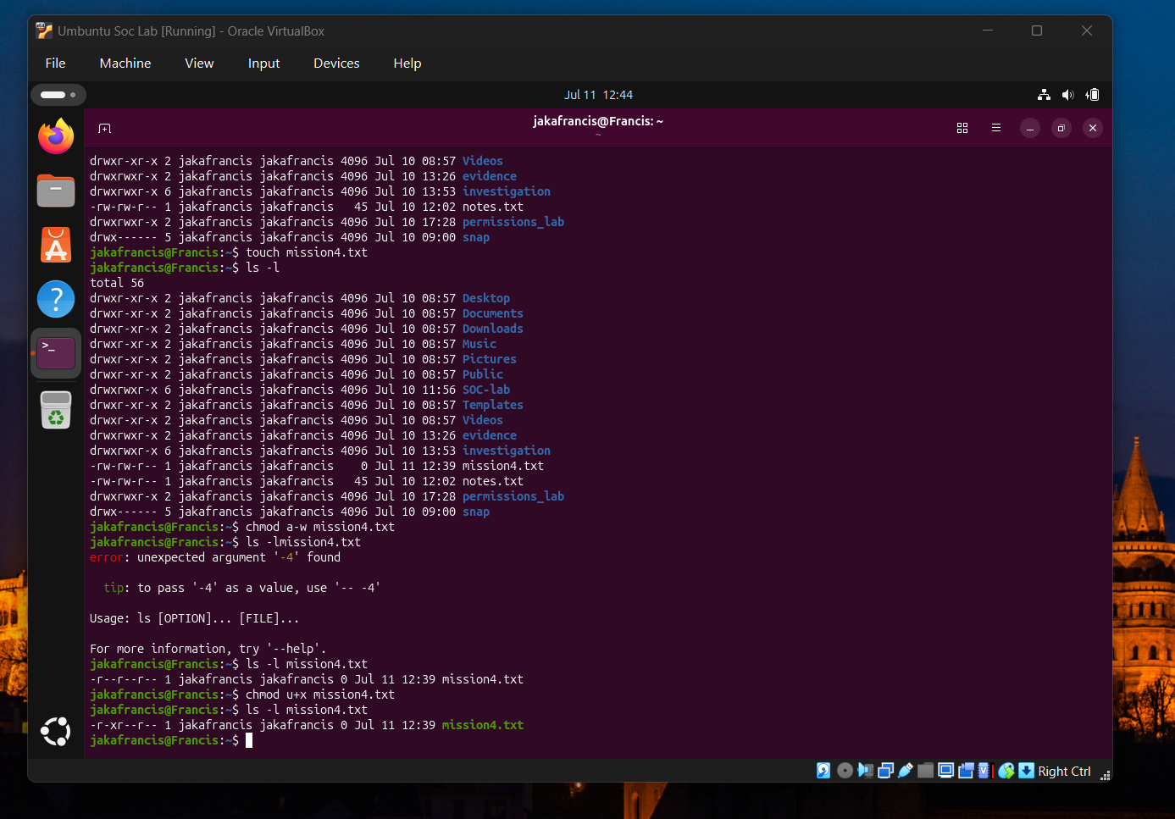
Task: Click the VirtualBox keyboard capture arrow icon
Action: tap(1026, 770)
